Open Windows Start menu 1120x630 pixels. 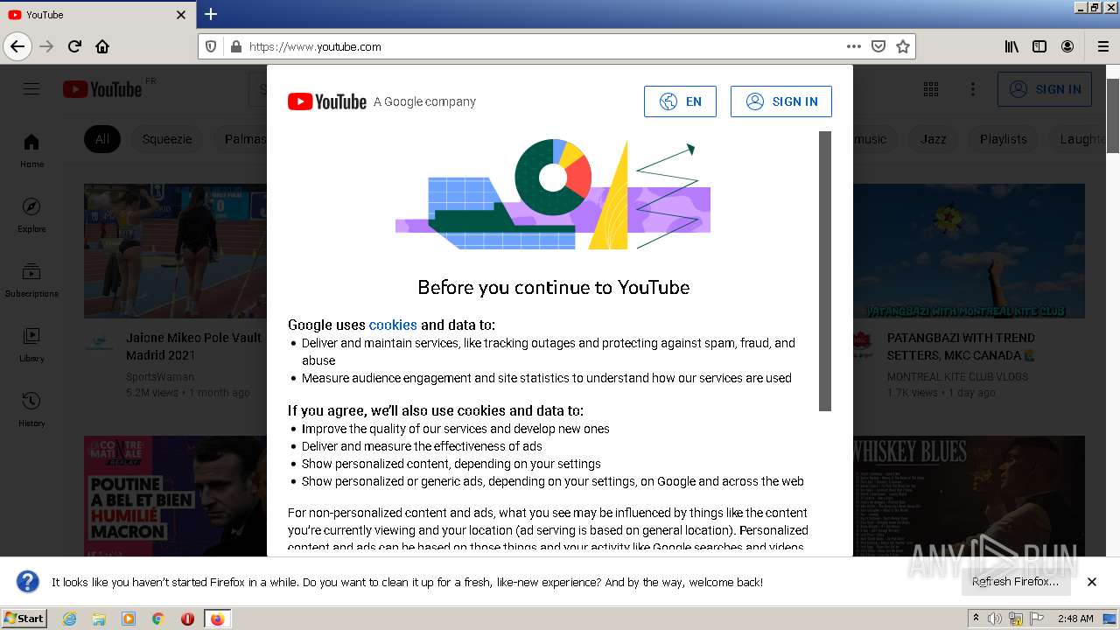[x=24, y=619]
